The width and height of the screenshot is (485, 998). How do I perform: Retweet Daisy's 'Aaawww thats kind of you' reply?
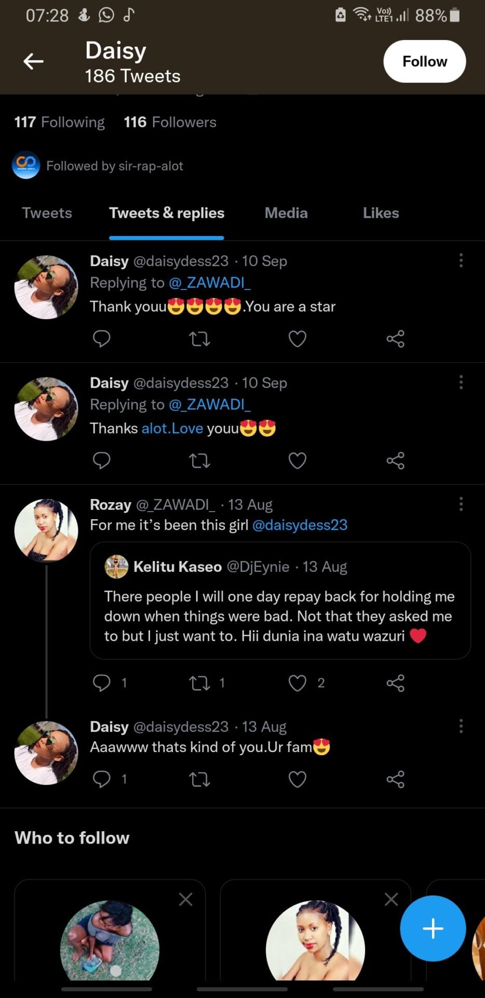[199, 779]
